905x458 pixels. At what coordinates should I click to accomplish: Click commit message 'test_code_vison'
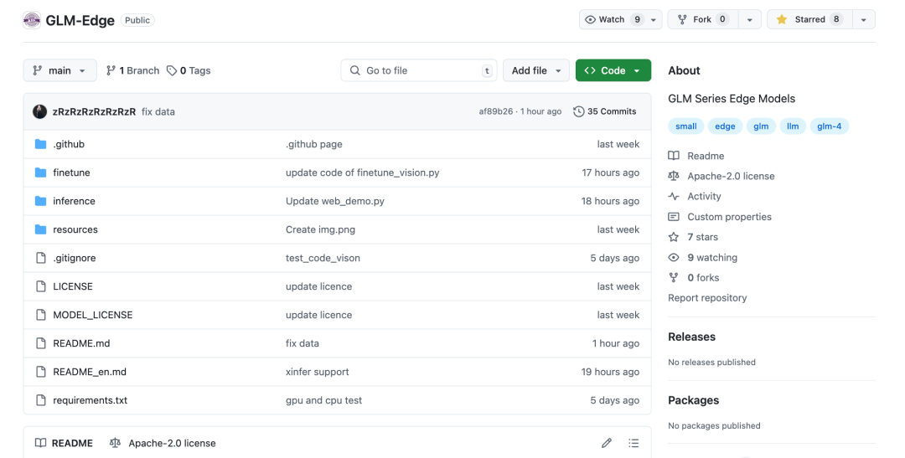point(323,258)
